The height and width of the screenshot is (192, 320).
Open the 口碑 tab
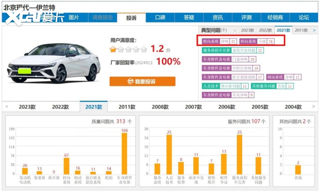[160, 18]
